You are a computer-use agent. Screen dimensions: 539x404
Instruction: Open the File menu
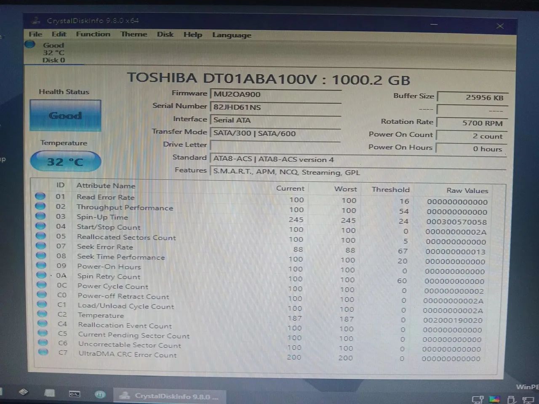click(x=35, y=34)
